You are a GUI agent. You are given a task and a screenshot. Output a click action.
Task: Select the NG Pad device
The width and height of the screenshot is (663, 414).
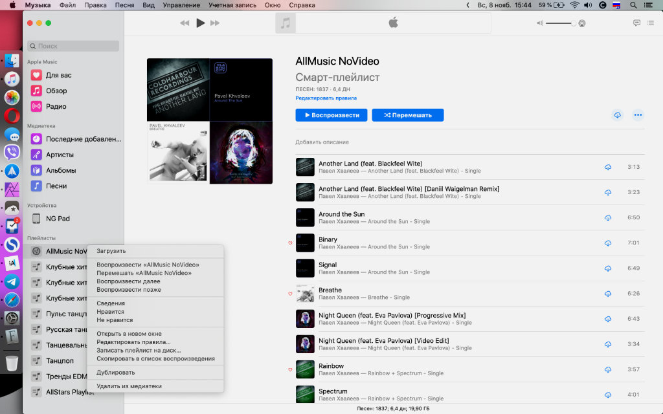[73, 219]
